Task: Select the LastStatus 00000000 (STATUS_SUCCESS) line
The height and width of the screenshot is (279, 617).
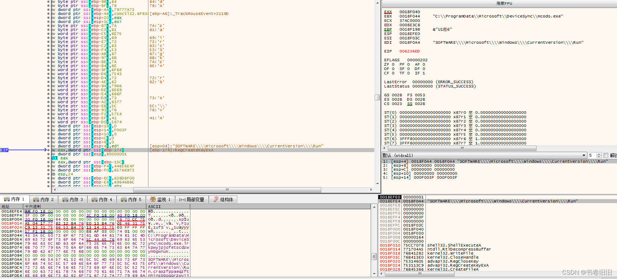Action: coord(430,86)
